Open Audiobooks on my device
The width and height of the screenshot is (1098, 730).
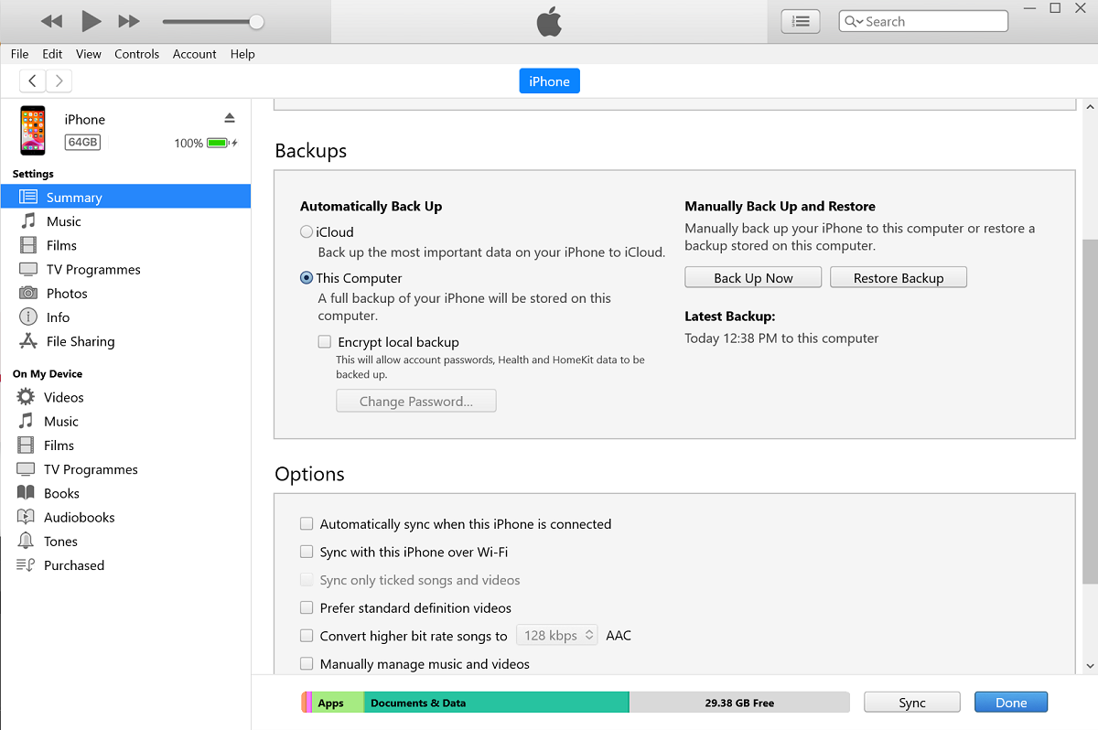(79, 518)
